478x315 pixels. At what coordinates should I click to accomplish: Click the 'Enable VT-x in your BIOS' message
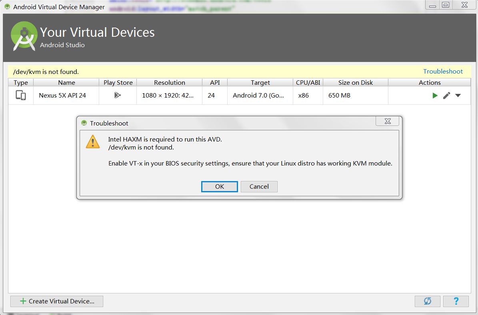(x=250, y=163)
